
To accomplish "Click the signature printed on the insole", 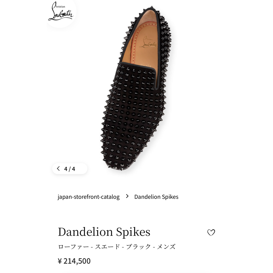I will pos(148,42).
